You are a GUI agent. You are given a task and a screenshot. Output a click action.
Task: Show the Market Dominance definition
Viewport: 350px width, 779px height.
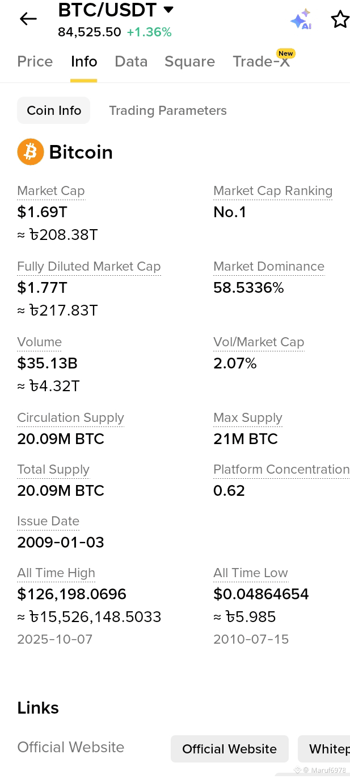tap(269, 267)
